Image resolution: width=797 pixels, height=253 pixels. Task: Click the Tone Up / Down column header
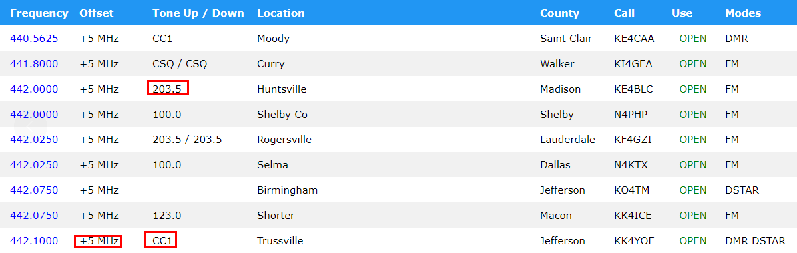pyautogui.click(x=198, y=13)
